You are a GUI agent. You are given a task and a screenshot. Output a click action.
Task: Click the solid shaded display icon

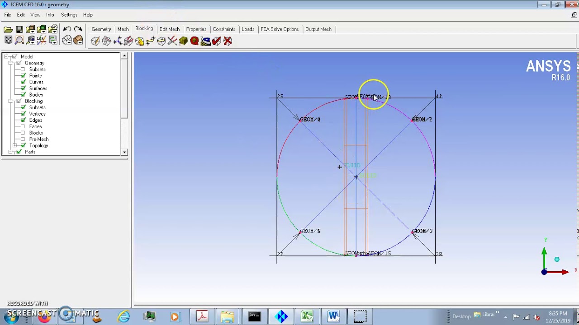tap(78, 40)
